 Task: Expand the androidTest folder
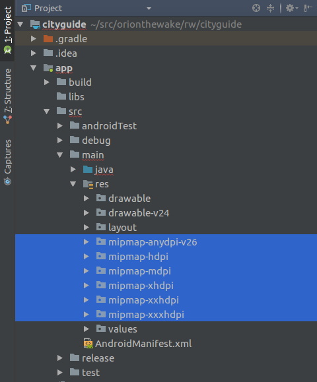59,126
